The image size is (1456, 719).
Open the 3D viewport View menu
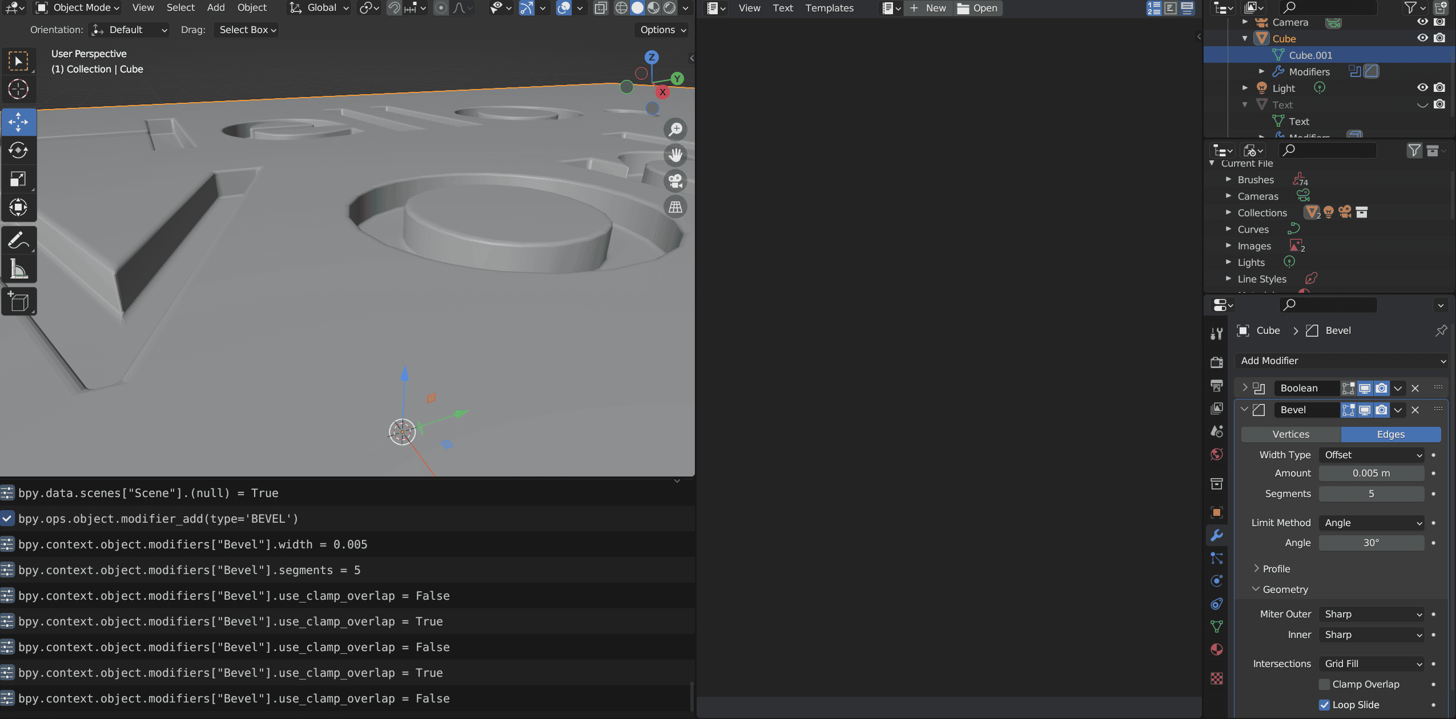tap(143, 8)
